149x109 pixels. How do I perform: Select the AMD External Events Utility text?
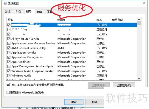pos(29,48)
